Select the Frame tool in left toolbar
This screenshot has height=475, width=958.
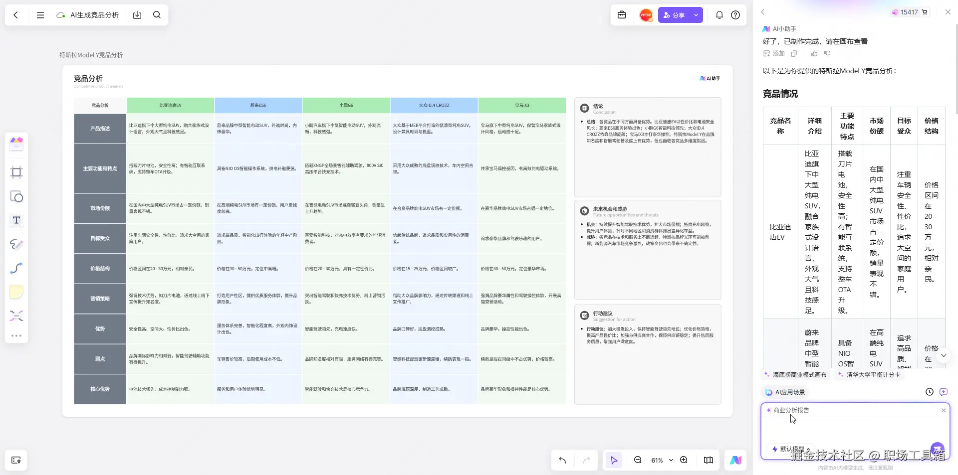point(16,172)
